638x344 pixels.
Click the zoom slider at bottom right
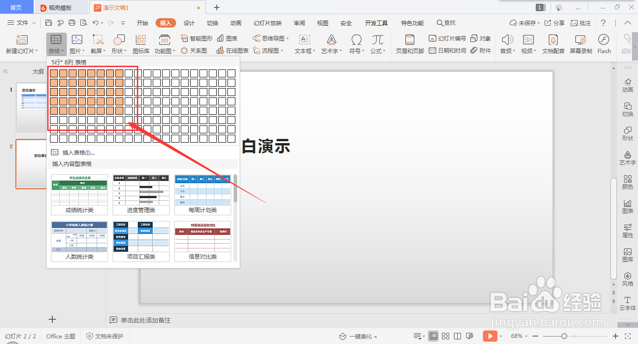pyautogui.click(x=564, y=336)
